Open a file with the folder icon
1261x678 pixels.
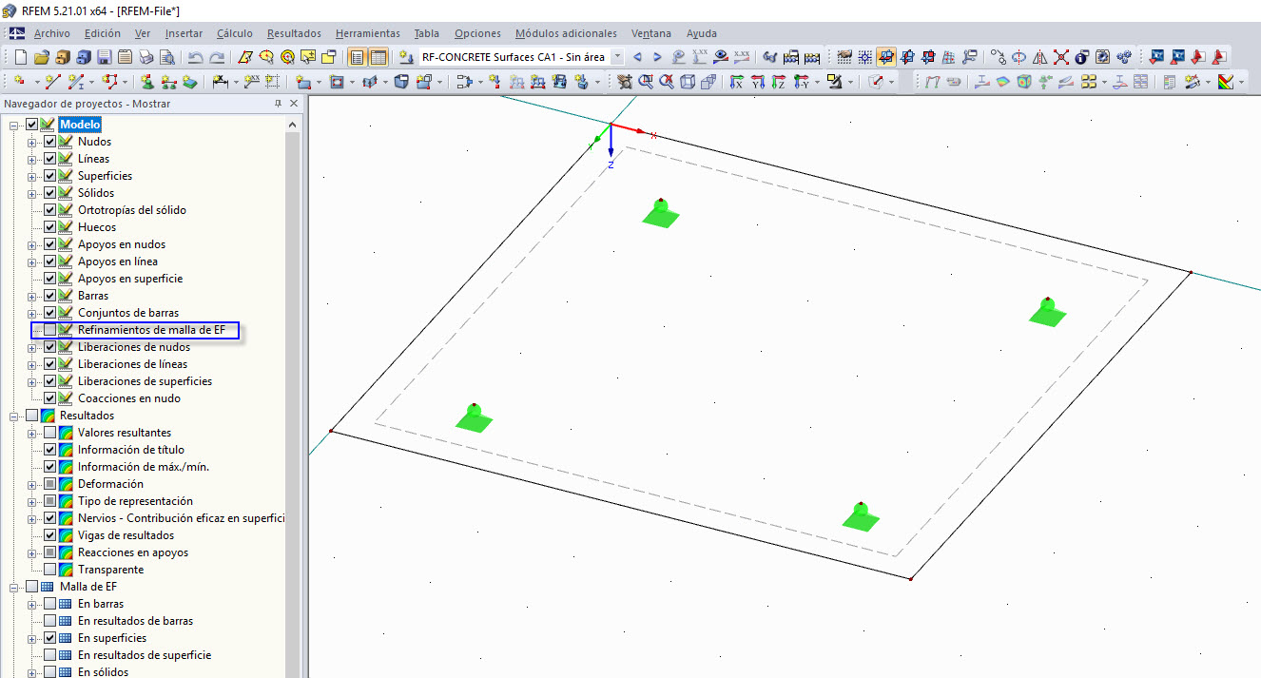coord(41,57)
